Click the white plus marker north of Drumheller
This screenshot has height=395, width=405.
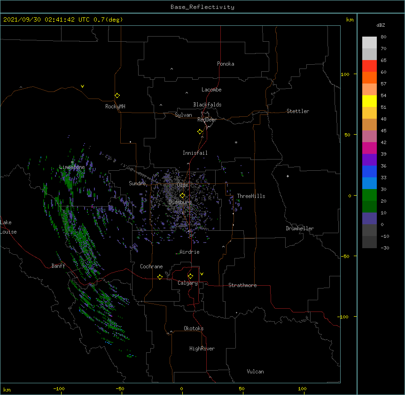pos(288,176)
